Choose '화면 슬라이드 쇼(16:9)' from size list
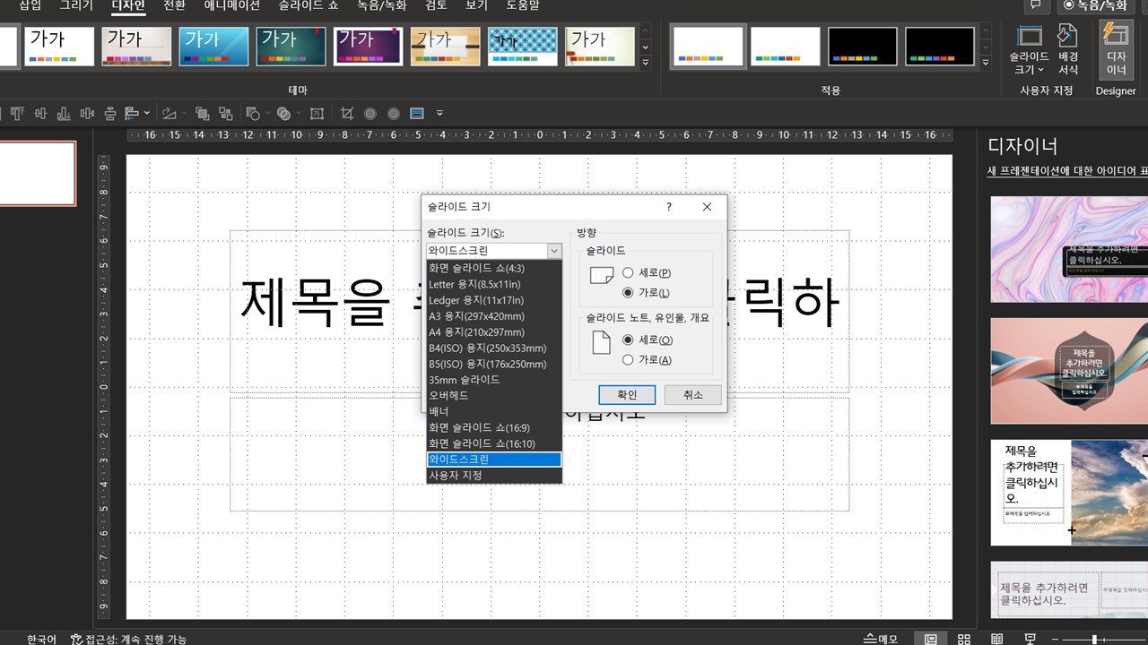Screen dimensions: 1148x645 [x=494, y=427]
